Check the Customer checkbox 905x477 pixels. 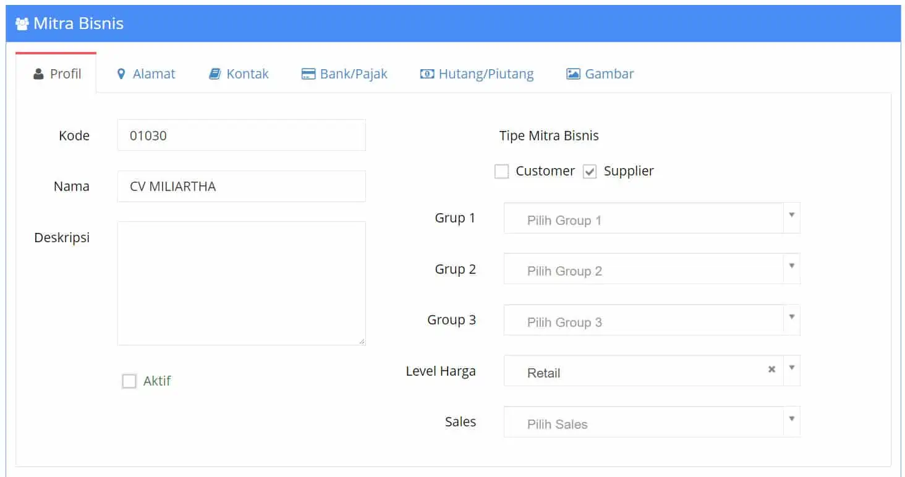point(501,172)
